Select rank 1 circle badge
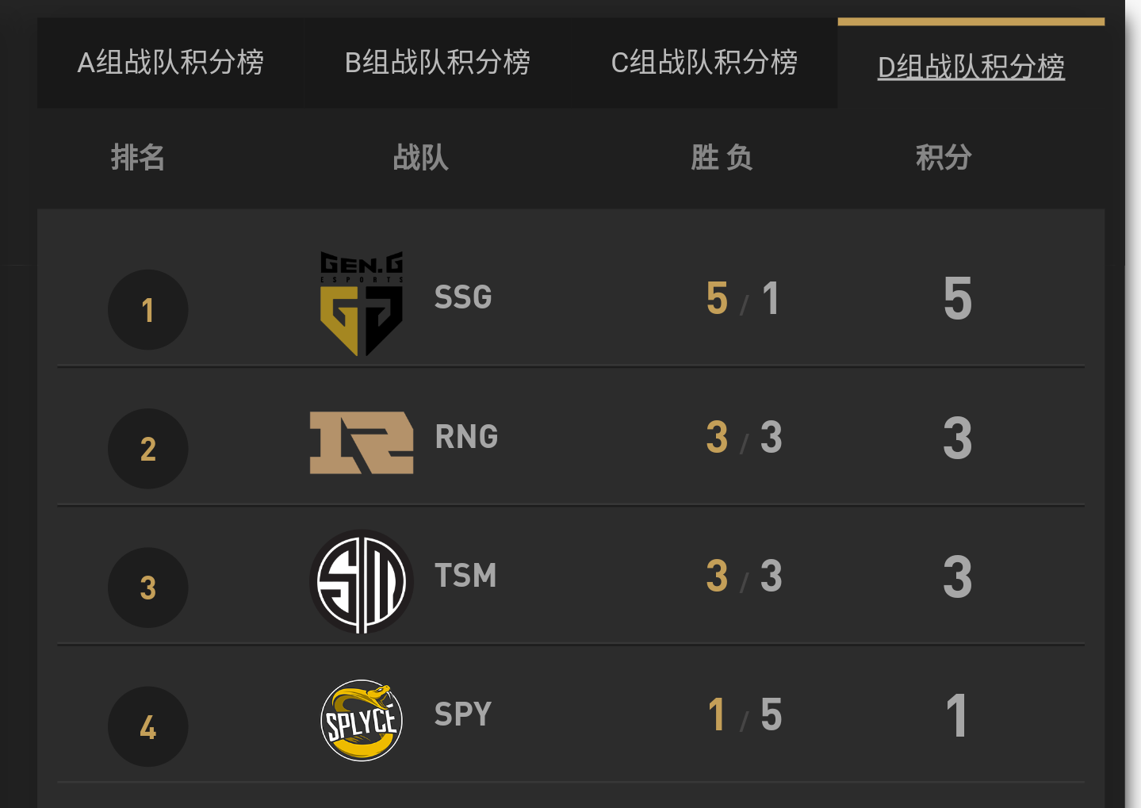1141x808 pixels. click(x=148, y=310)
